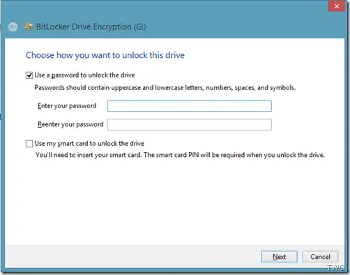The height and width of the screenshot is (275, 350).
Task: Proceed with the Next button
Action: click(279, 257)
